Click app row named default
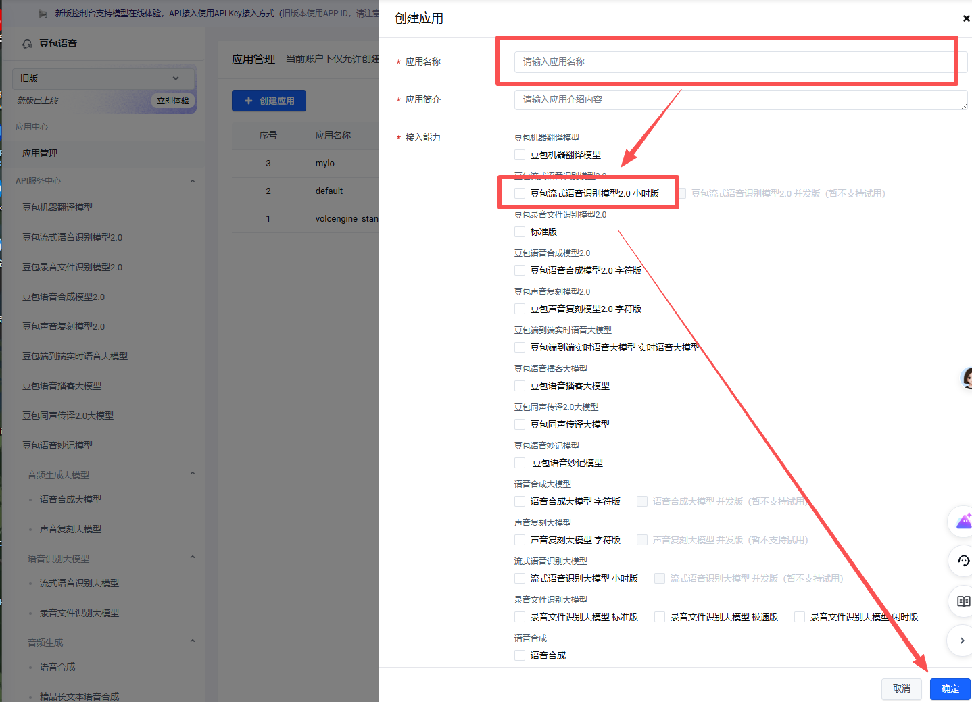 pyautogui.click(x=306, y=191)
